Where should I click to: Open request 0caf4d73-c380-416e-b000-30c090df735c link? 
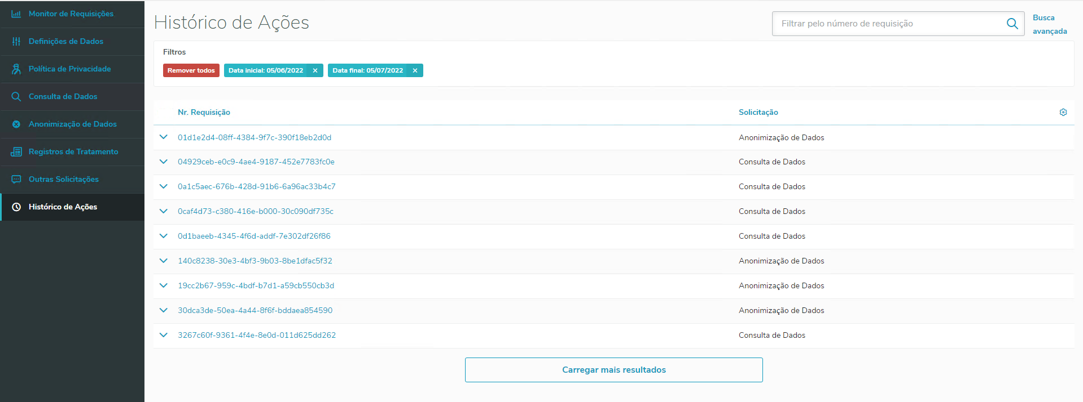(x=256, y=211)
